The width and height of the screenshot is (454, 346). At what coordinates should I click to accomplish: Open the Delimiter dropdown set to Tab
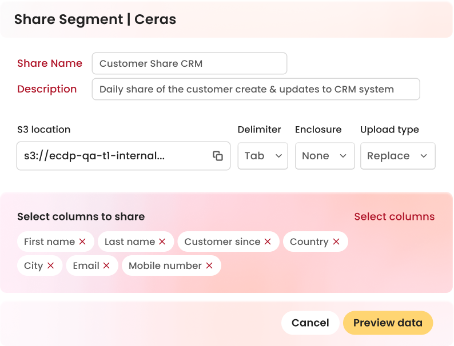pos(262,156)
